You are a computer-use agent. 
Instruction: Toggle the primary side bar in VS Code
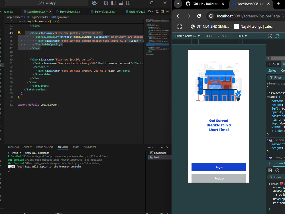point(113,3)
